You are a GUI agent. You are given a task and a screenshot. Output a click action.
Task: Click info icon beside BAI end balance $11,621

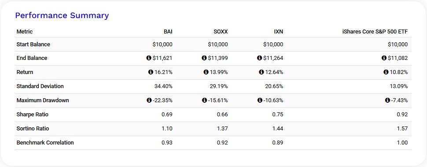point(149,58)
